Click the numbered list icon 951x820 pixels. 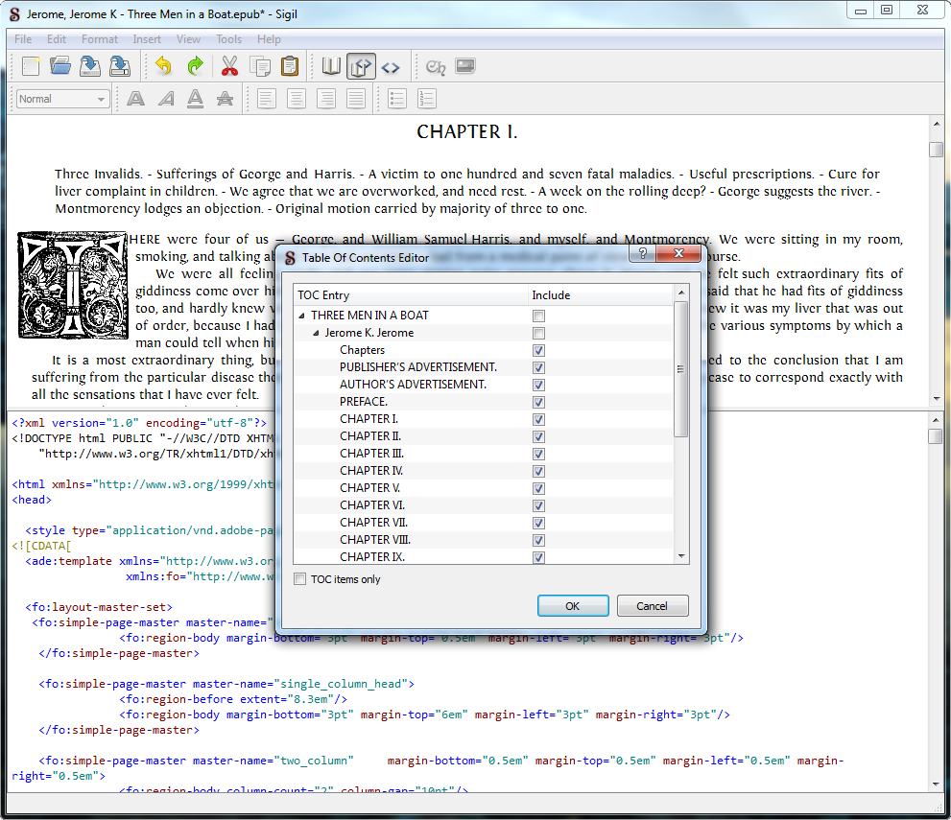point(427,99)
